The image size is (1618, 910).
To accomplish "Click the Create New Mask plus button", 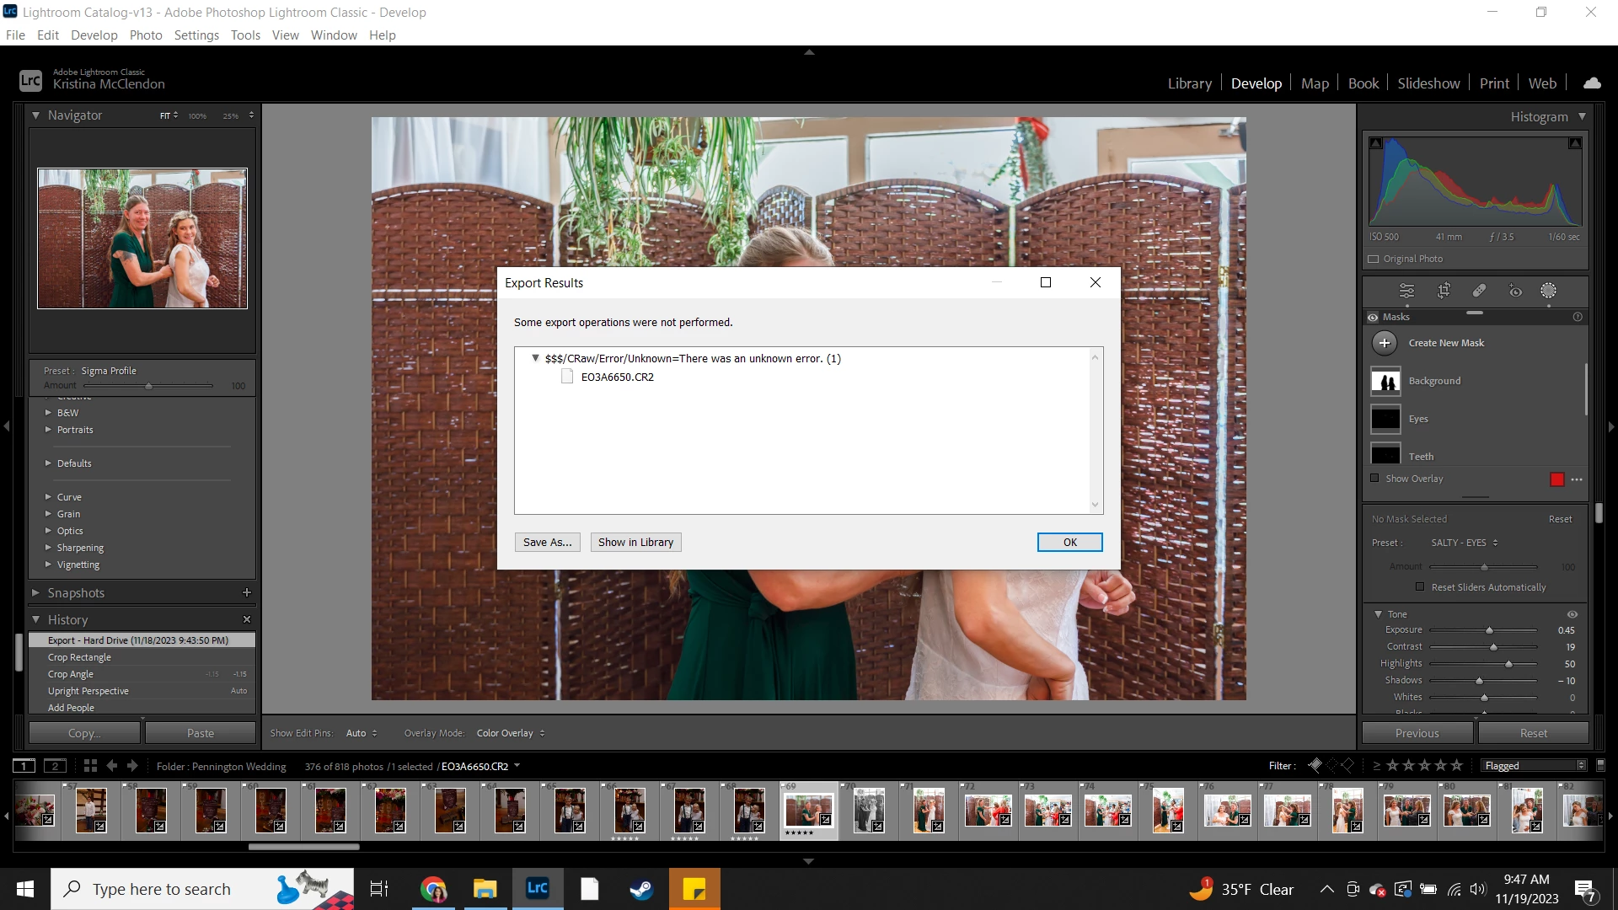I will tap(1385, 343).
